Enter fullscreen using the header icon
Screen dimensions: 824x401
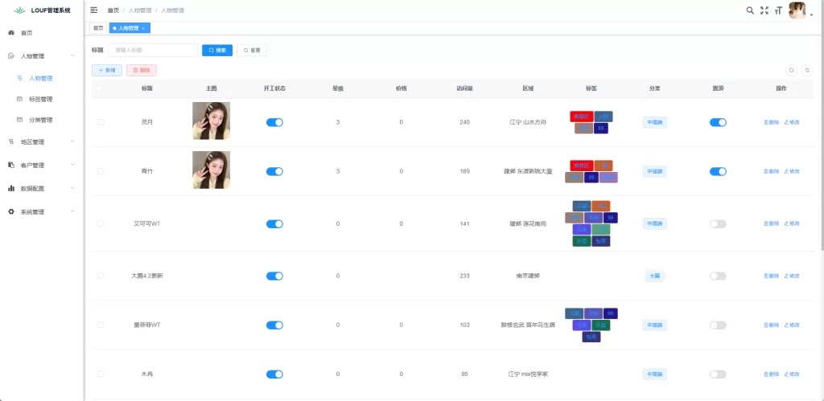pos(764,10)
